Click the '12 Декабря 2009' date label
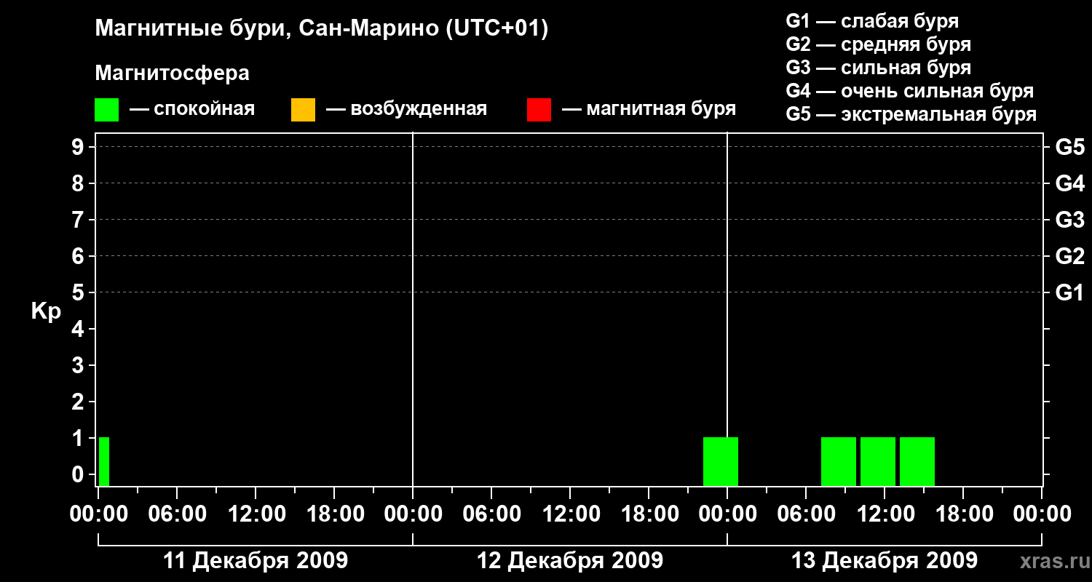This screenshot has width=1092, height=582. tap(570, 561)
